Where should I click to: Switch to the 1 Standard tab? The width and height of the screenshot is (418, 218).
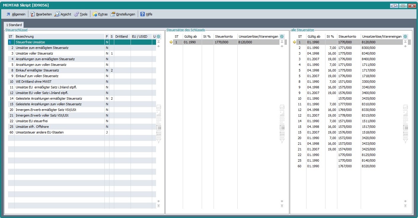coord(14,25)
